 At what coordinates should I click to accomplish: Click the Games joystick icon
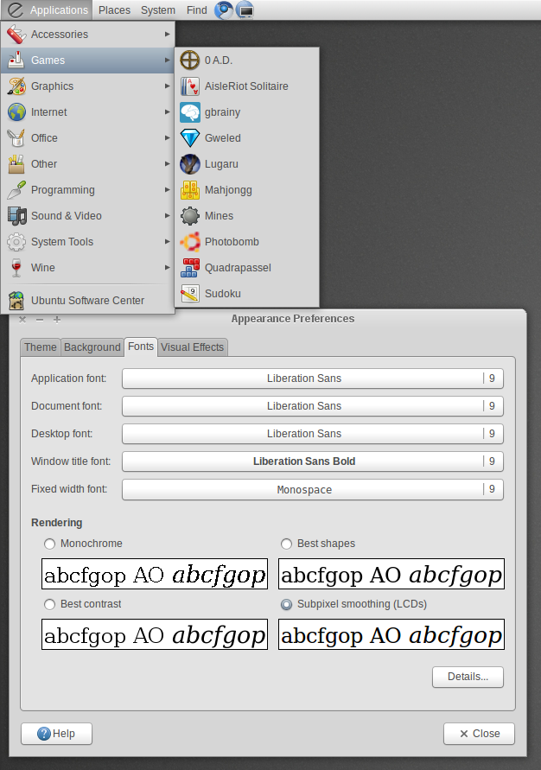(16, 60)
